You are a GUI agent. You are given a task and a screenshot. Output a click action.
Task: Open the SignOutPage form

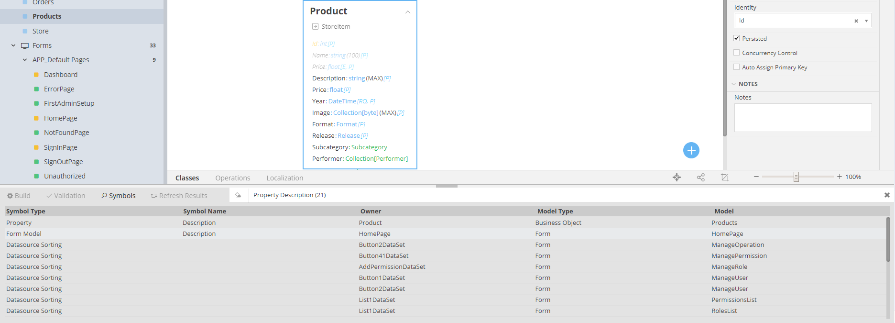click(x=63, y=162)
